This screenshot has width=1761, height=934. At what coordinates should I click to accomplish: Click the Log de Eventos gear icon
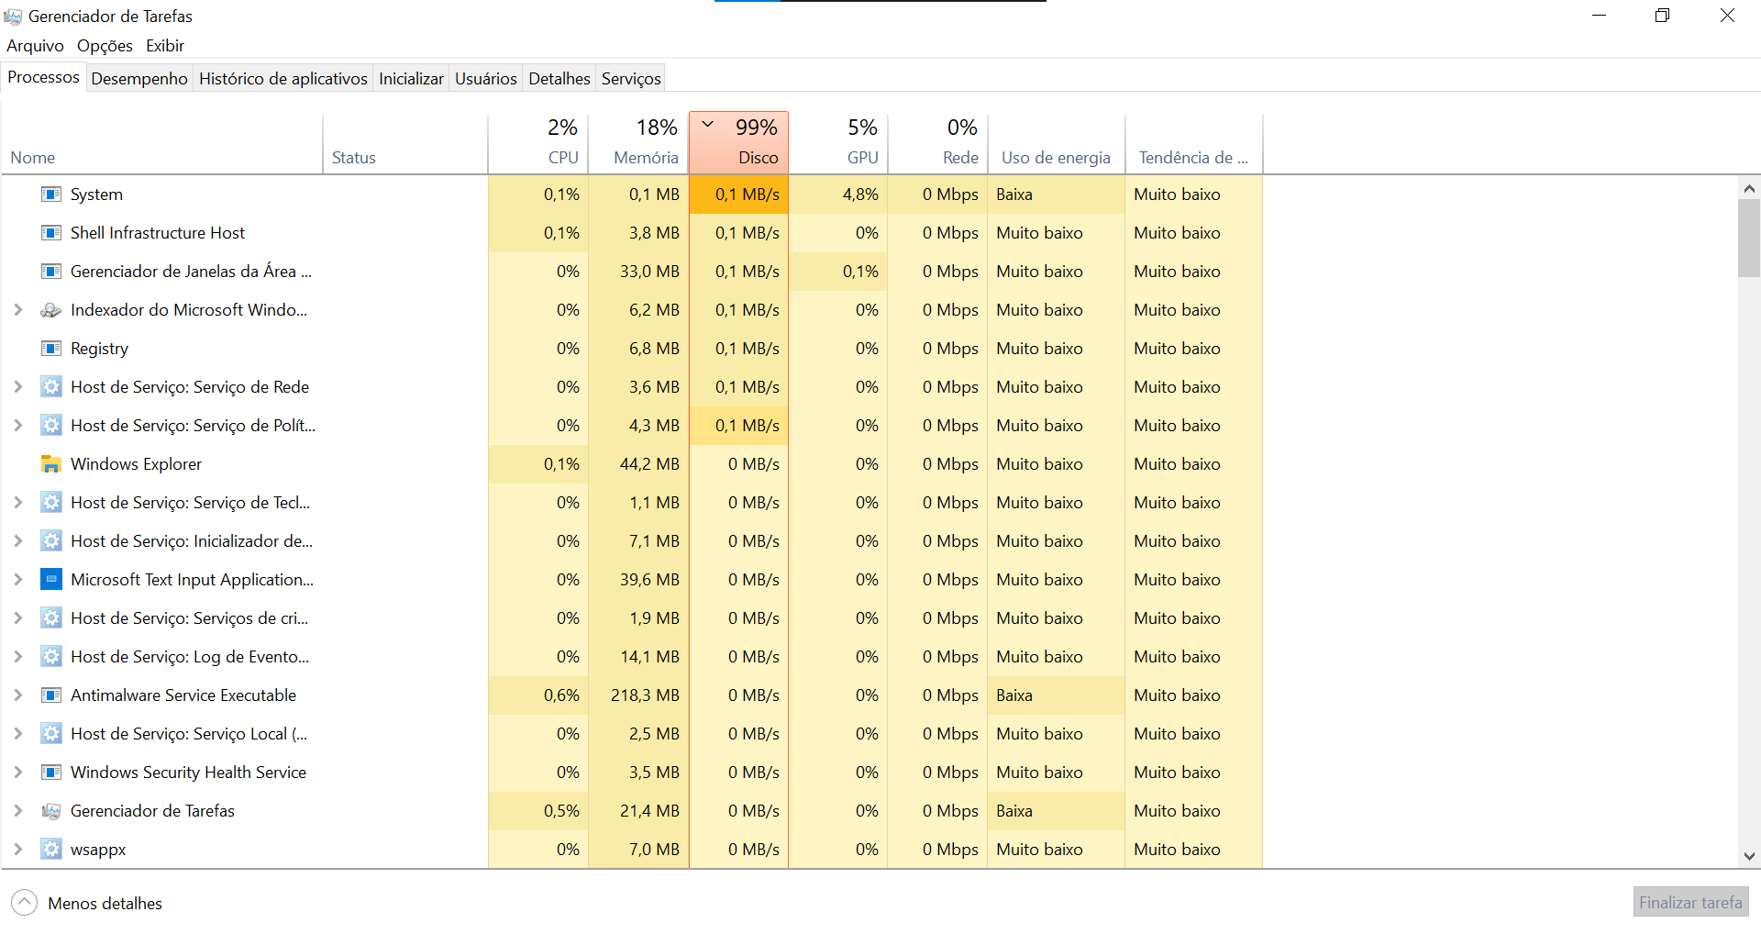51,657
